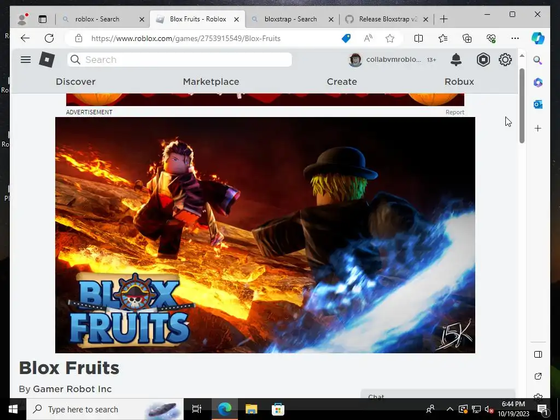This screenshot has width=560, height=420.
Task: Open Edge Settings and more menu
Action: 515,38
